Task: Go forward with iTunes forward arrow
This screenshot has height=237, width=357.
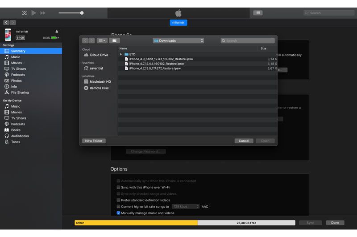Action: point(13,22)
